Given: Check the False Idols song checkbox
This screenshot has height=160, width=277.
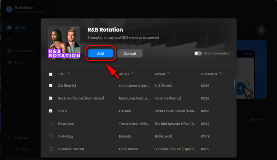Looking at the screenshot, I should point(51,124).
